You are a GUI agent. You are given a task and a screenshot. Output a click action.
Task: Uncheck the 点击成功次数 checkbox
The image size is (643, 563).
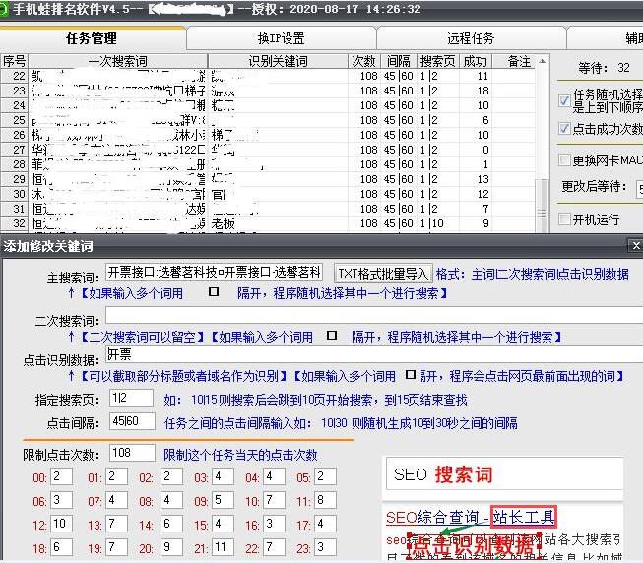564,129
